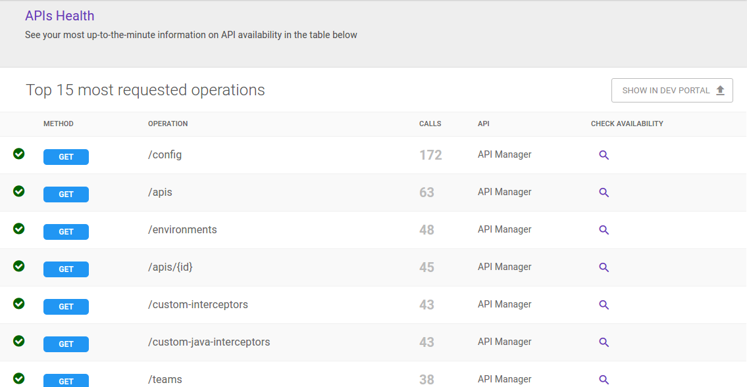Click the call count 172 for /config
Screen dimensions: 747x387
tap(431, 154)
